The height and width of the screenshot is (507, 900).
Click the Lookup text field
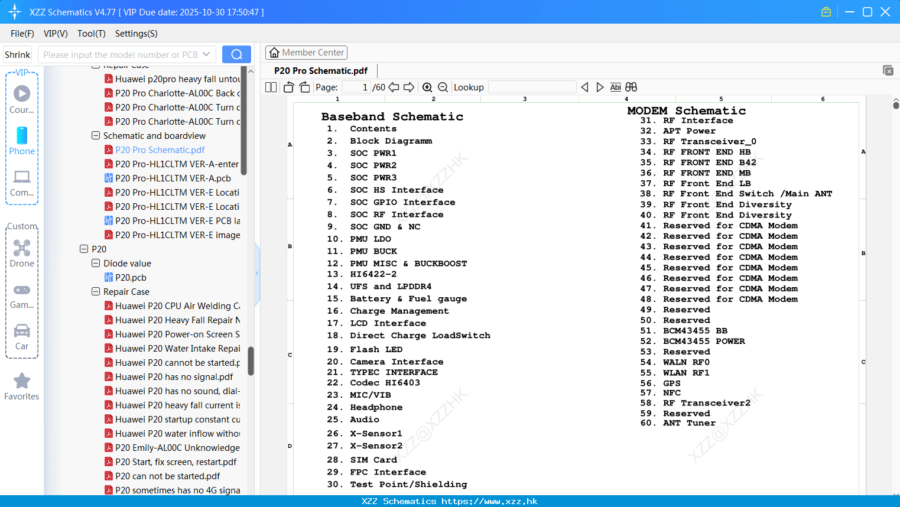[x=532, y=87]
